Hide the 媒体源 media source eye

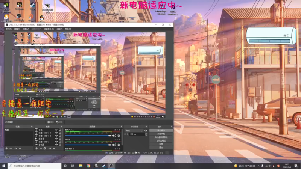[x=56, y=139]
